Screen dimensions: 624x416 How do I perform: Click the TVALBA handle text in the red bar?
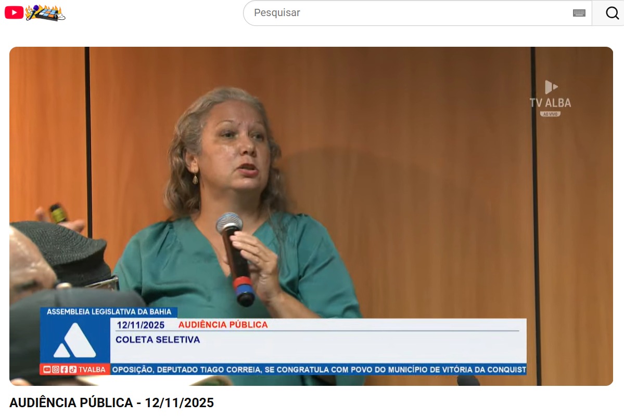click(x=92, y=370)
